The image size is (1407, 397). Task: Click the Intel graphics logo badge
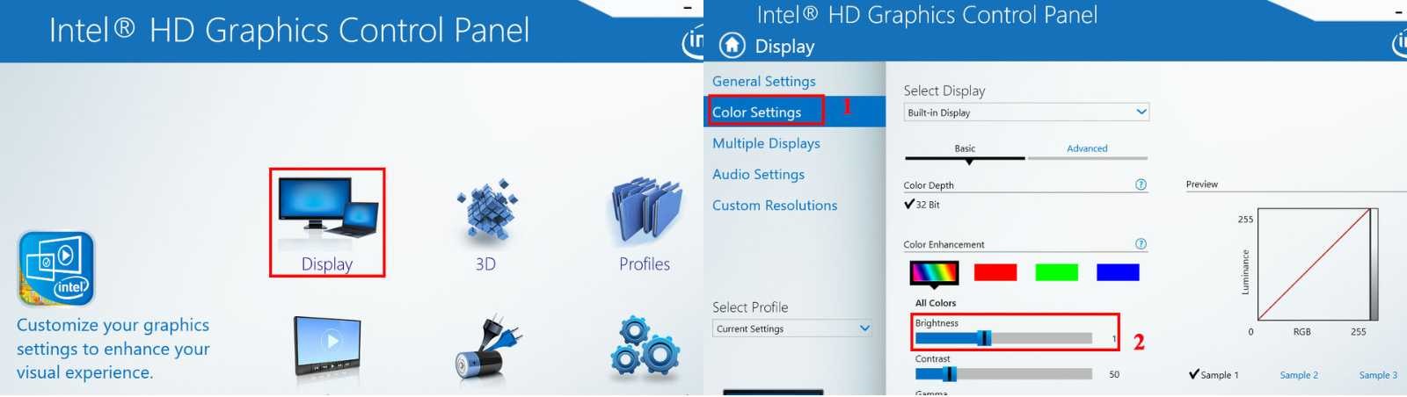[x=56, y=269]
